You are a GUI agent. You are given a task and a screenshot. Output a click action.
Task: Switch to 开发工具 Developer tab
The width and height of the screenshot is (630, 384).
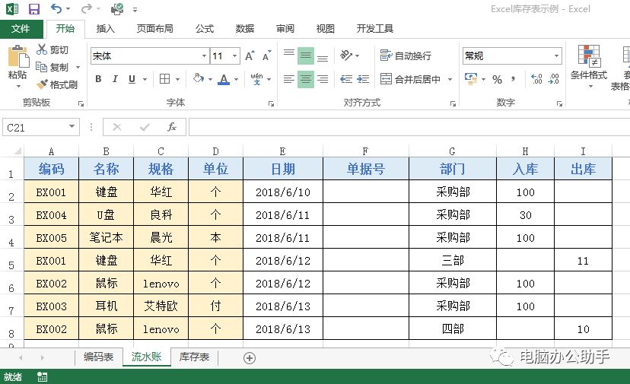(x=375, y=29)
